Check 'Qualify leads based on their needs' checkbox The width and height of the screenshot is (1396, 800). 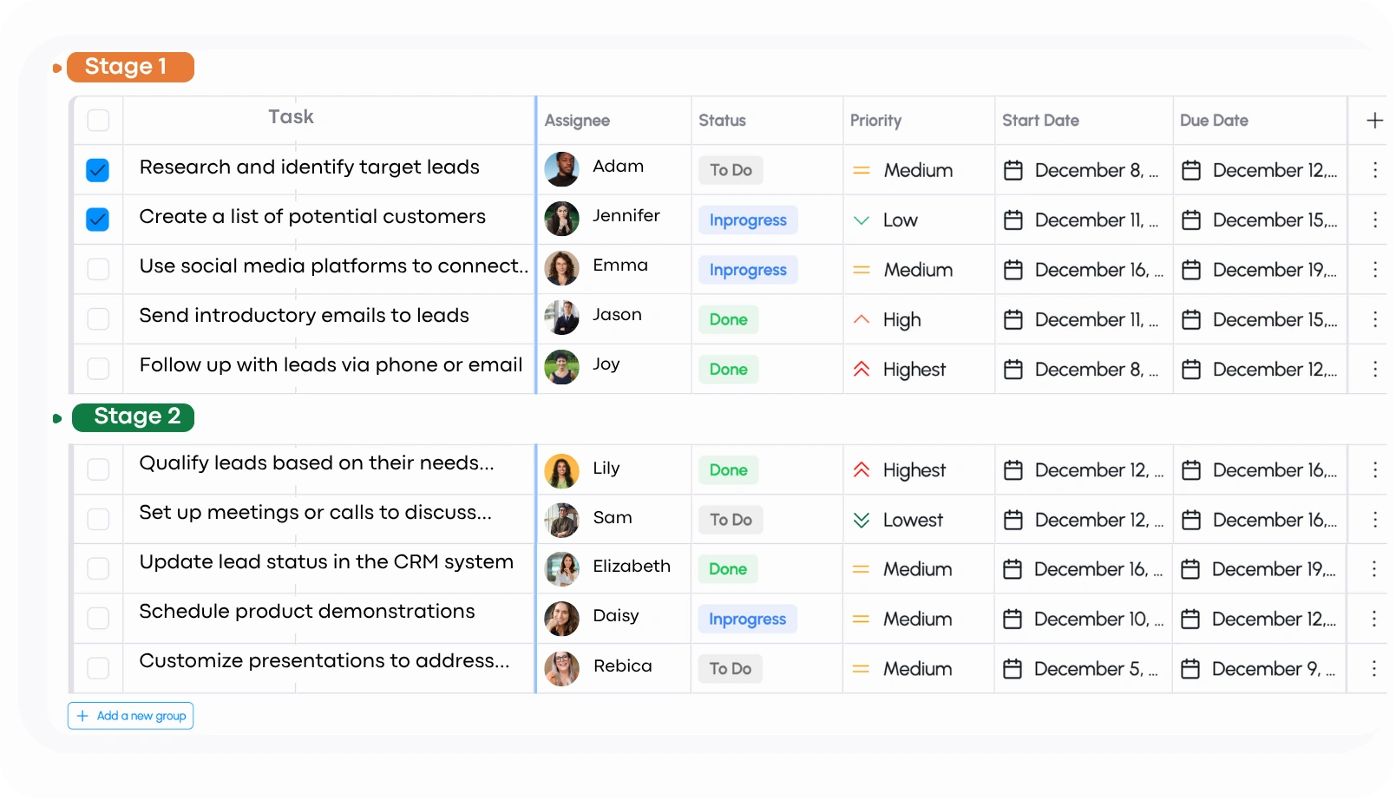click(98, 469)
